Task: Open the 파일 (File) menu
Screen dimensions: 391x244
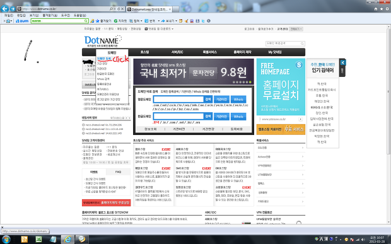Action: (x=8, y=16)
